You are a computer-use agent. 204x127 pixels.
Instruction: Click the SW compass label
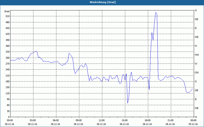(x=197, y=73)
